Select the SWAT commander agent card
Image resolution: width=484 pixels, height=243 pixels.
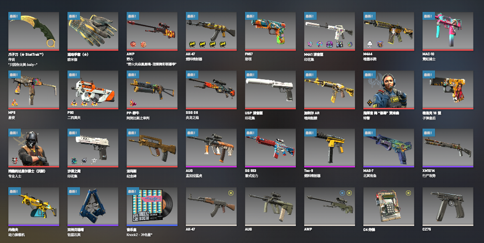(389, 89)
